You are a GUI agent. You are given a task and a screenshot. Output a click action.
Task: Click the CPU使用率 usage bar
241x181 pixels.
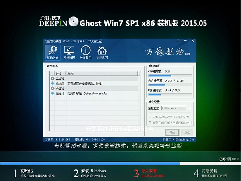coord(170,76)
